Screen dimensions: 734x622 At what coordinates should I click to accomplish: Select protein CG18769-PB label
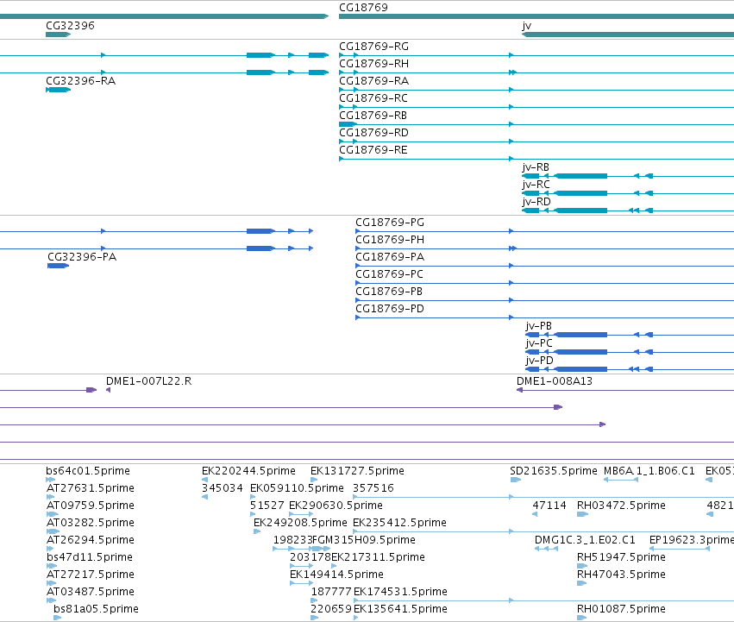point(388,292)
